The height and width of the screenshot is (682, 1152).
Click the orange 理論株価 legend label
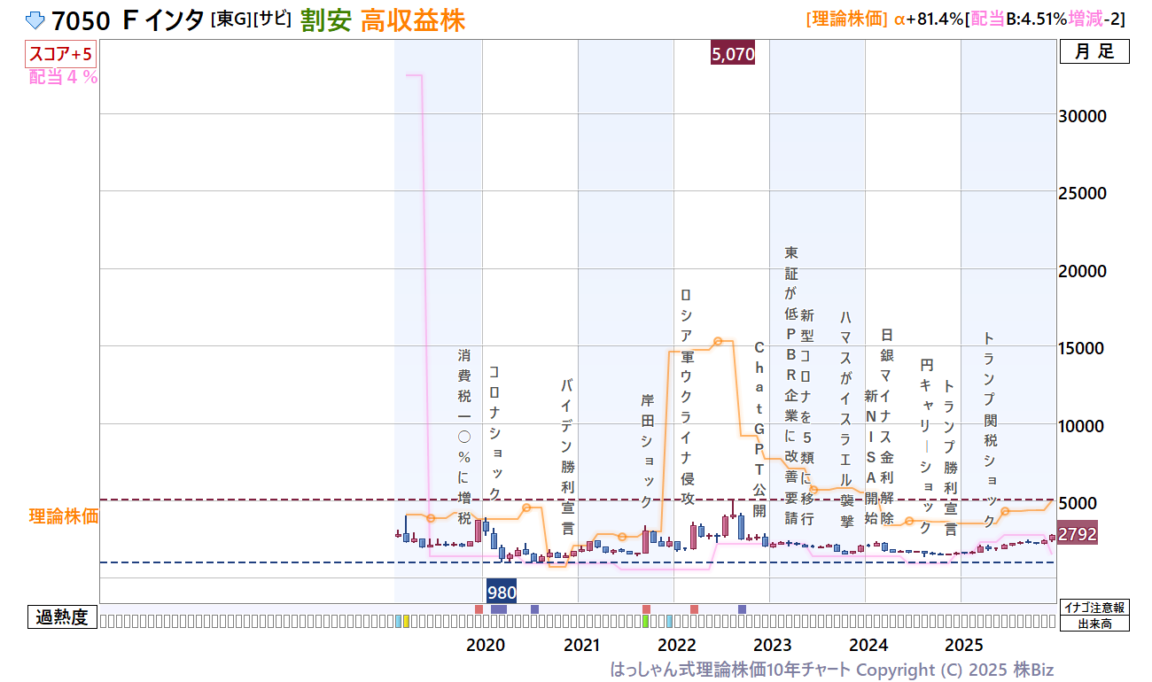click(64, 516)
